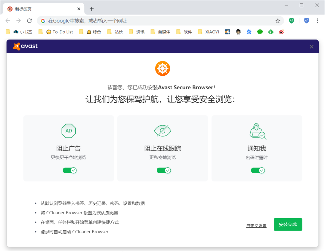Click the orange Avast gear emblem
Viewport: 325px width, 252px height.
[162, 68]
